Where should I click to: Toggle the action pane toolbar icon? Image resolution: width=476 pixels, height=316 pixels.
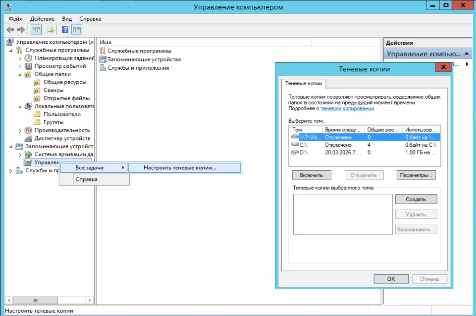click(77, 30)
